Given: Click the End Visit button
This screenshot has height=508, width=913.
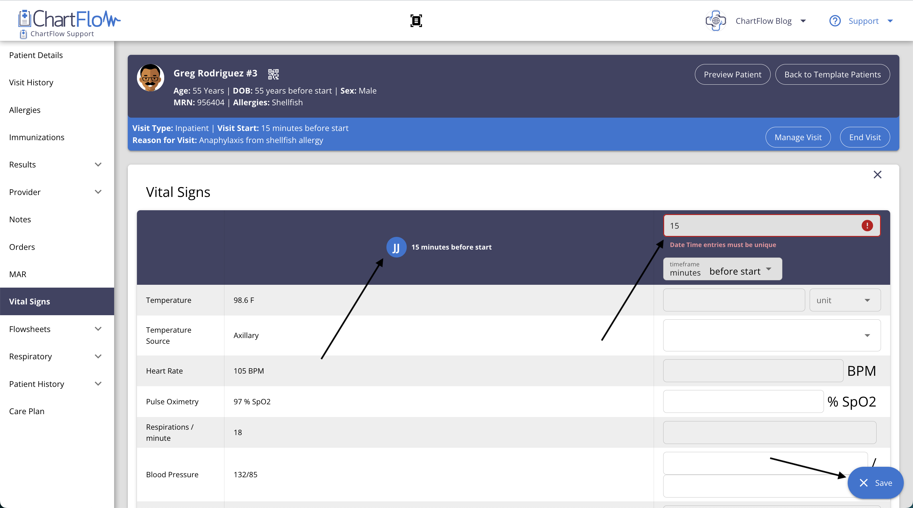Looking at the screenshot, I should [x=864, y=137].
